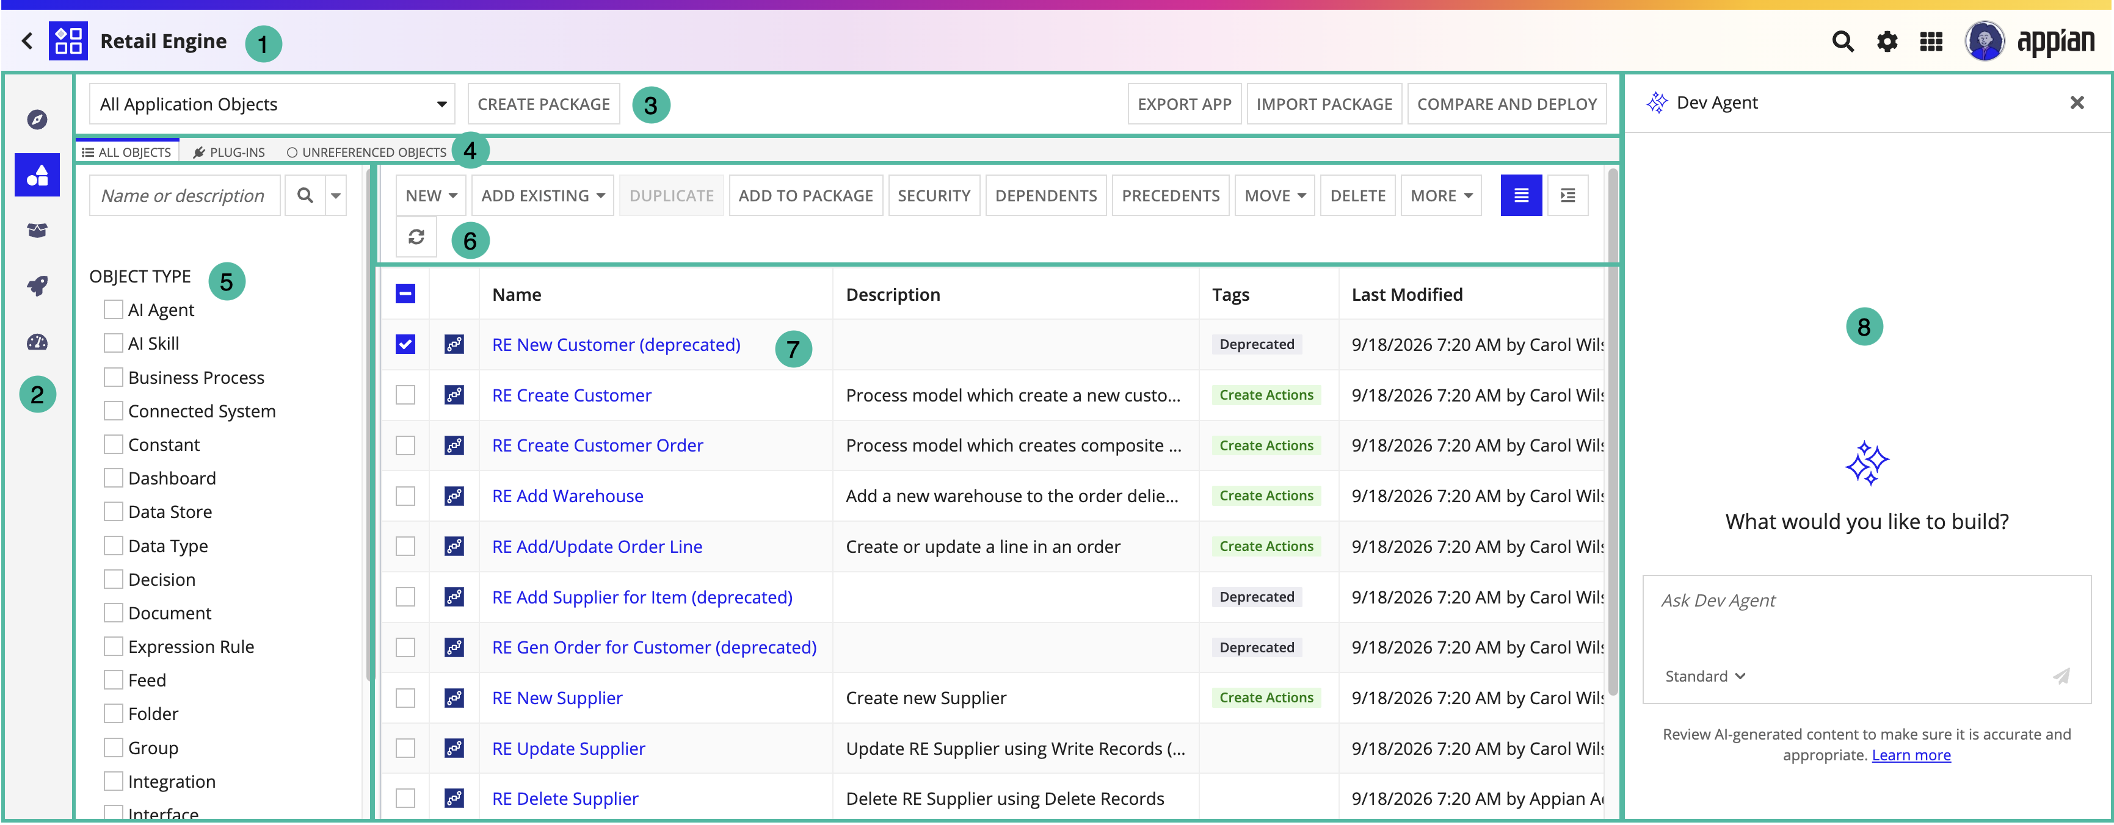Screen dimensions: 2114x825
Task: Go back using the left chevron arrow
Action: [x=27, y=40]
